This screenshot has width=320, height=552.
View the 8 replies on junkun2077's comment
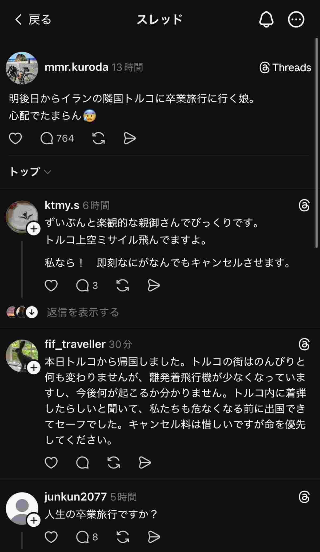(87, 537)
